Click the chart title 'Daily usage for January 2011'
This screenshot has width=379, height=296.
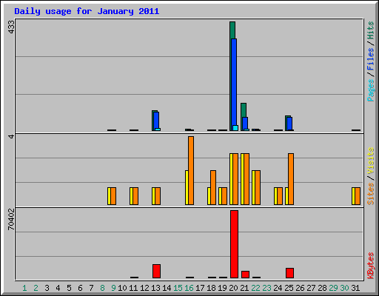pos(87,11)
